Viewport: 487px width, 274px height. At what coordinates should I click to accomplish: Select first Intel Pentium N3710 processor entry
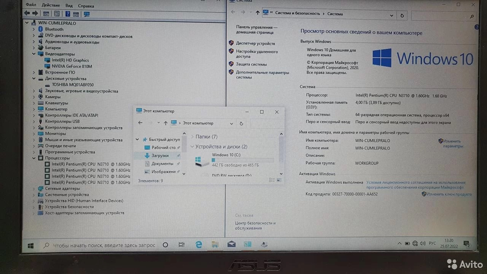pyautogui.click(x=91, y=164)
